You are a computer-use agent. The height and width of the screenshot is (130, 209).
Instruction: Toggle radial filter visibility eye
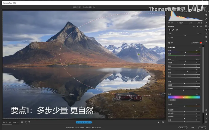pos(197,26)
